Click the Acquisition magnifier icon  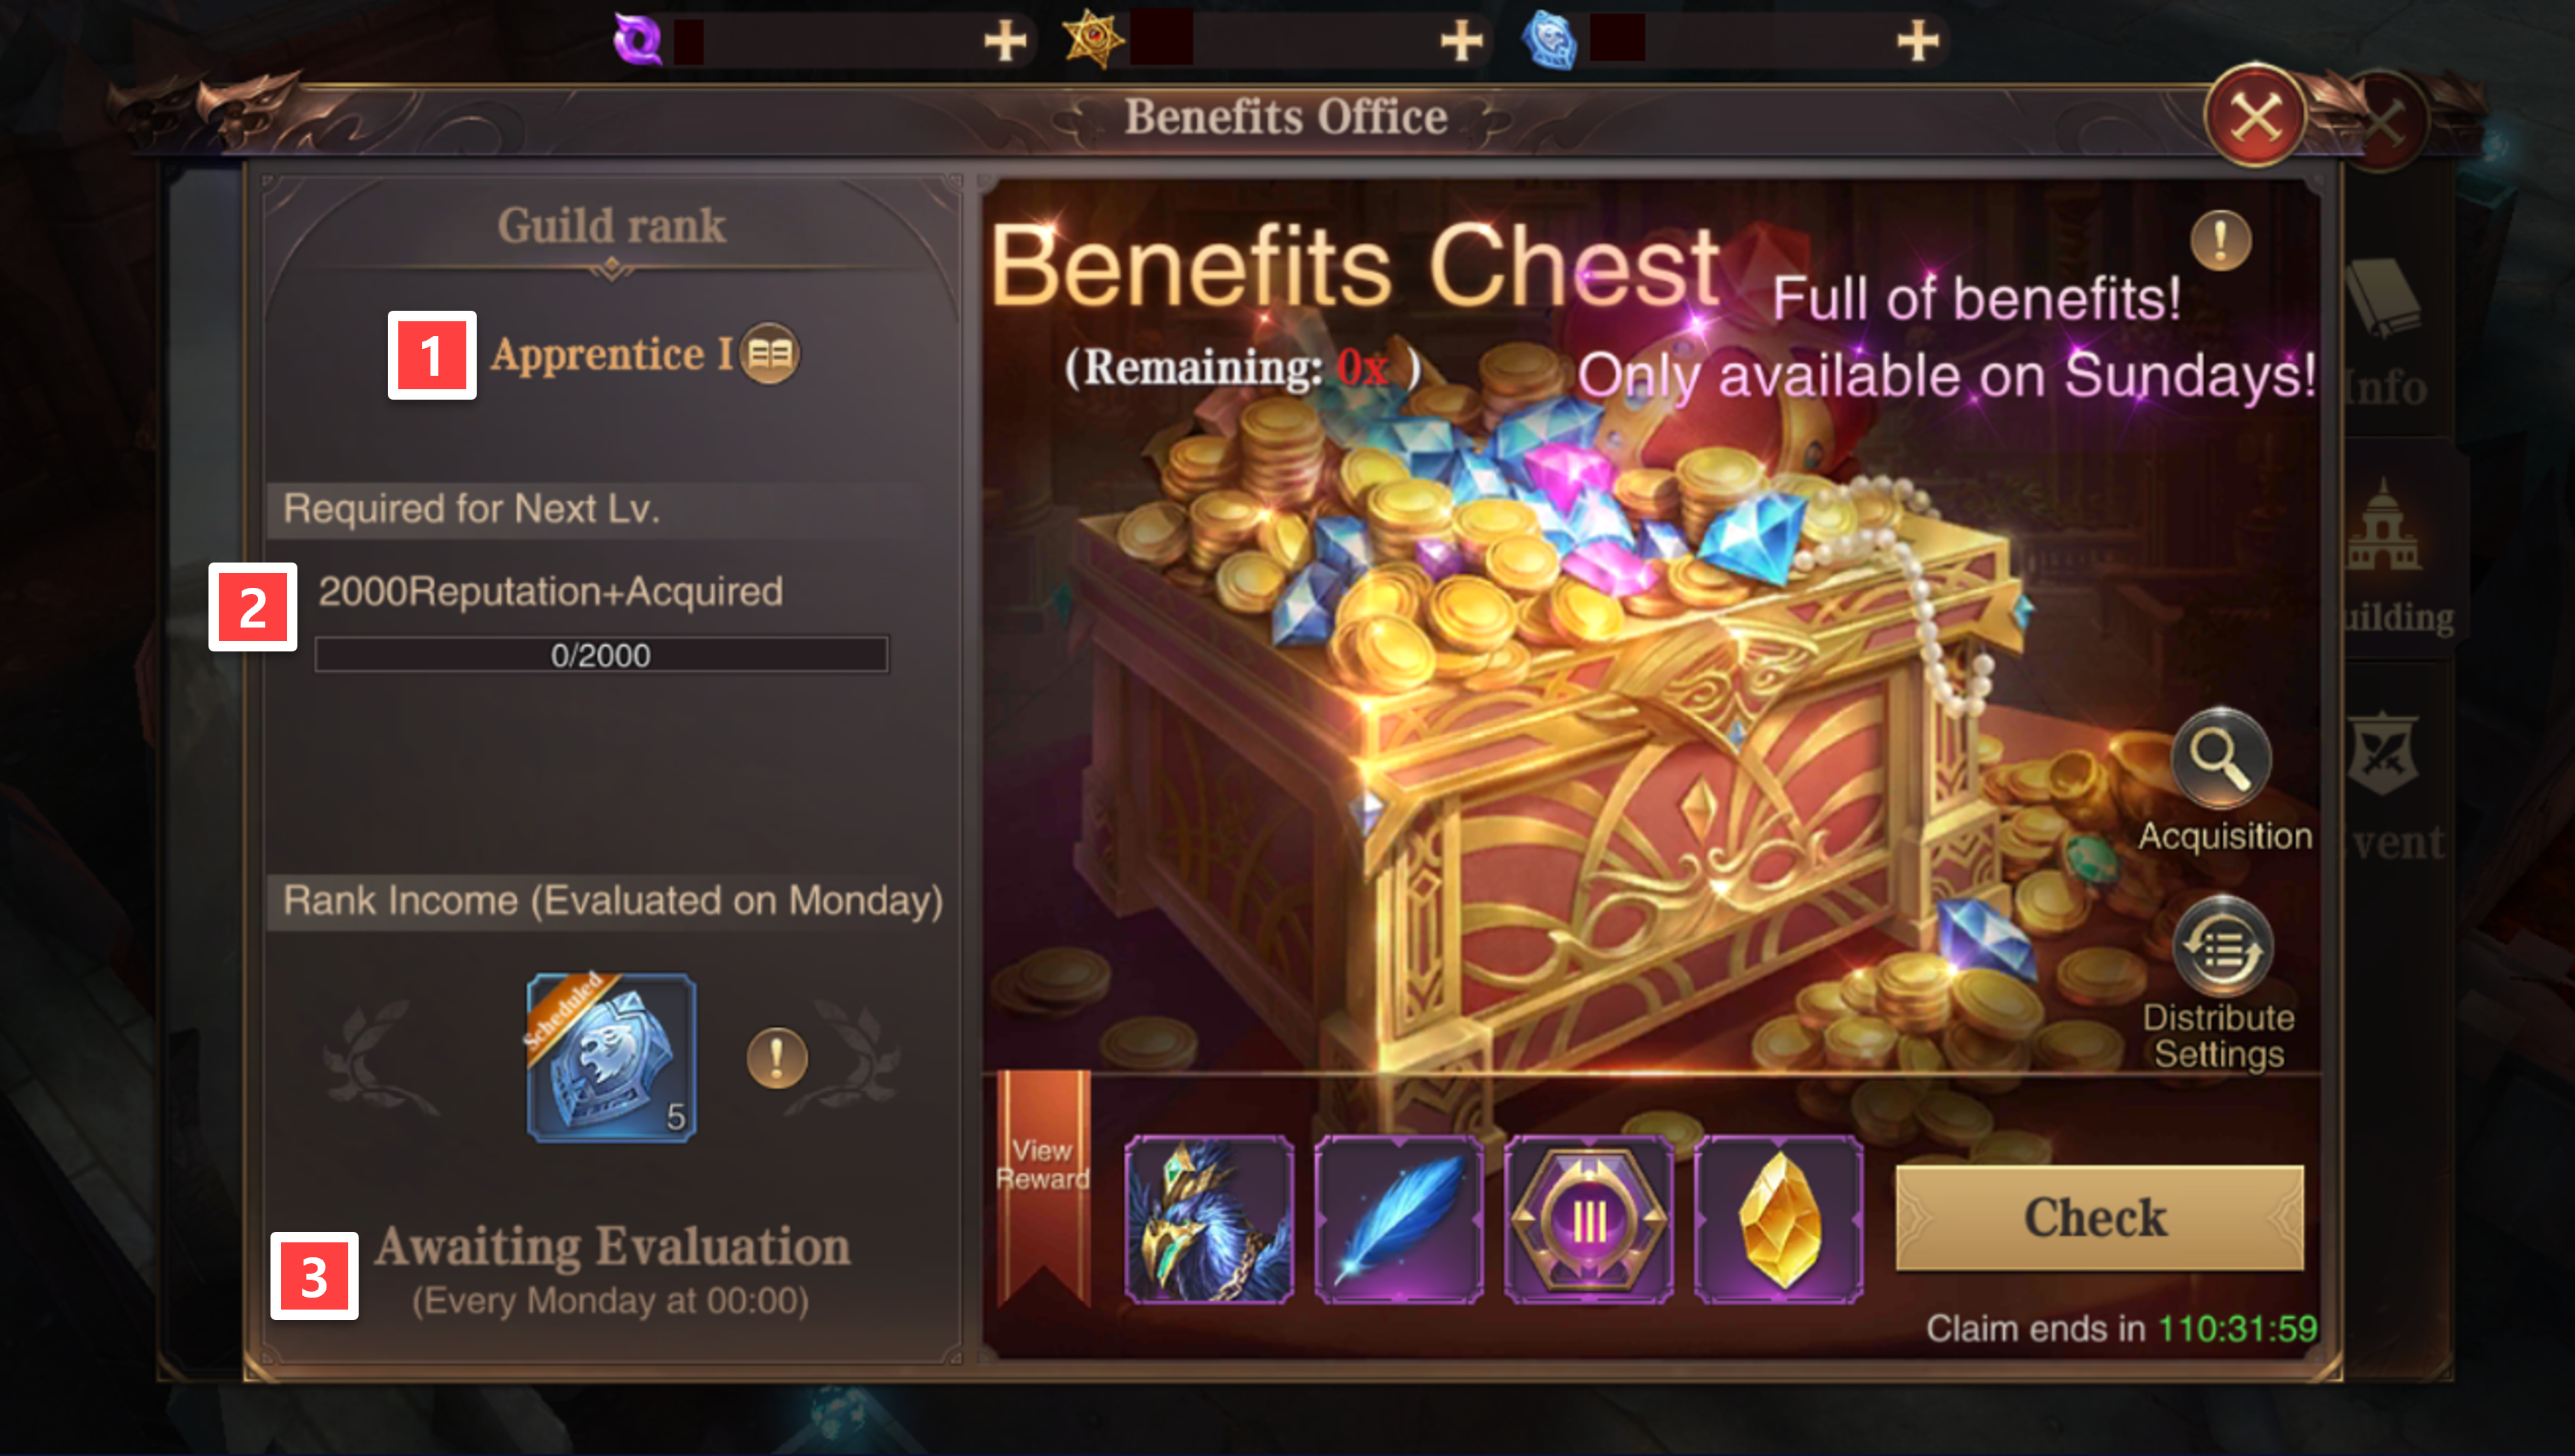(2221, 757)
